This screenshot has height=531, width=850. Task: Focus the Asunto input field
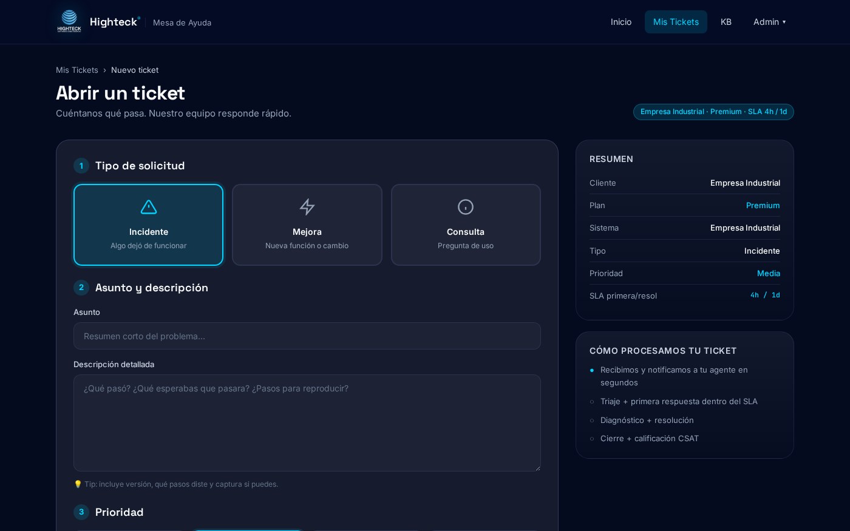tap(307, 336)
